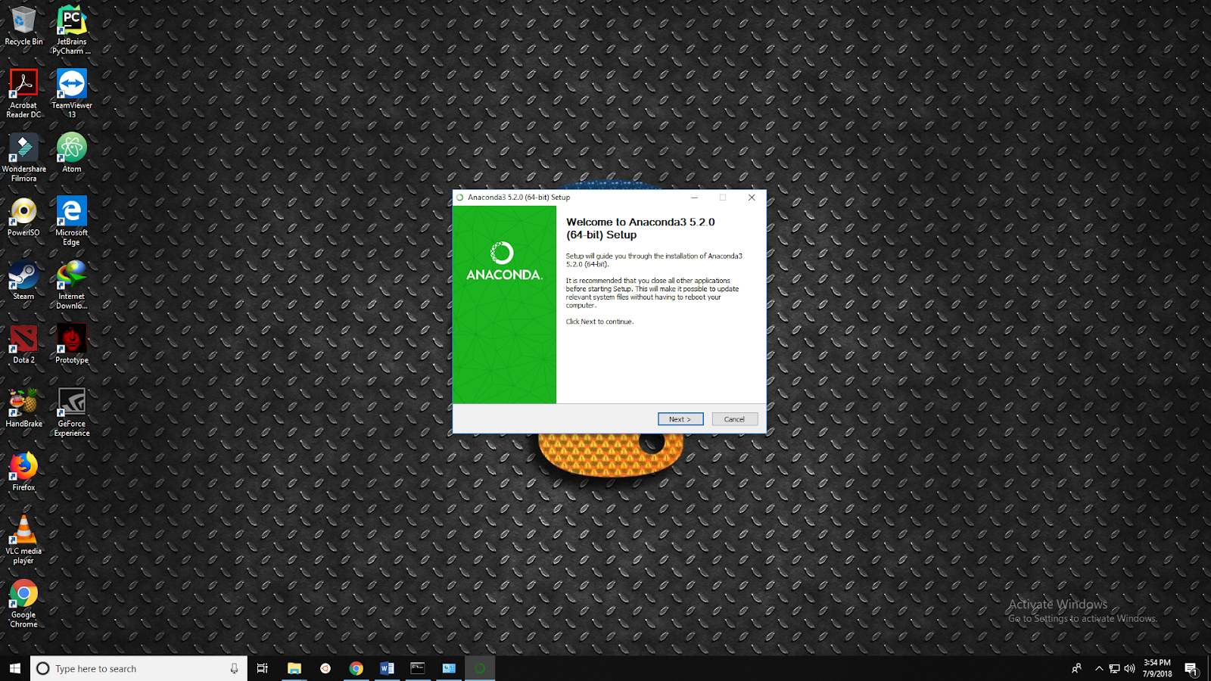The height and width of the screenshot is (681, 1211).
Task: Select the VLC media player shortcut
Action: pyautogui.click(x=23, y=539)
